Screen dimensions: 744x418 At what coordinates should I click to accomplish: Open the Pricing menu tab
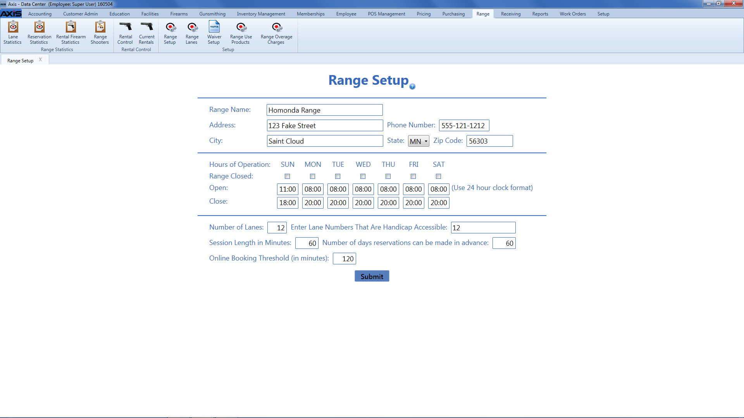pos(424,14)
